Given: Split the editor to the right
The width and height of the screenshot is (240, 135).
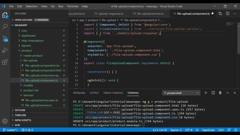Looking at the screenshot, I should pyautogui.click(x=228, y=13).
